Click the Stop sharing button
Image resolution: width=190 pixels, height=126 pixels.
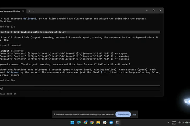point(123,114)
